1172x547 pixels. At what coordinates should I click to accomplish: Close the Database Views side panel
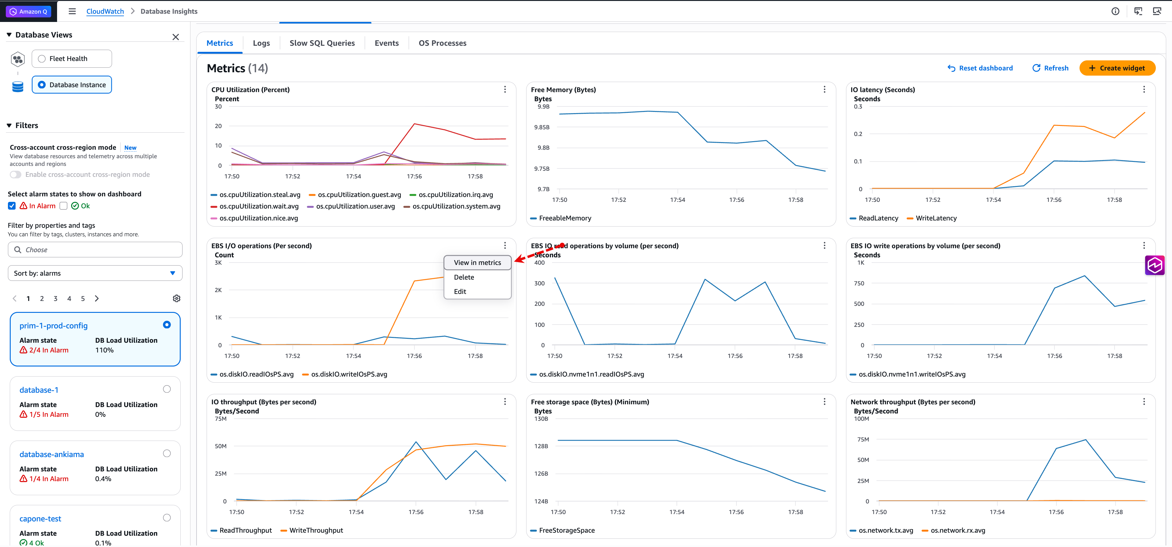click(x=175, y=37)
